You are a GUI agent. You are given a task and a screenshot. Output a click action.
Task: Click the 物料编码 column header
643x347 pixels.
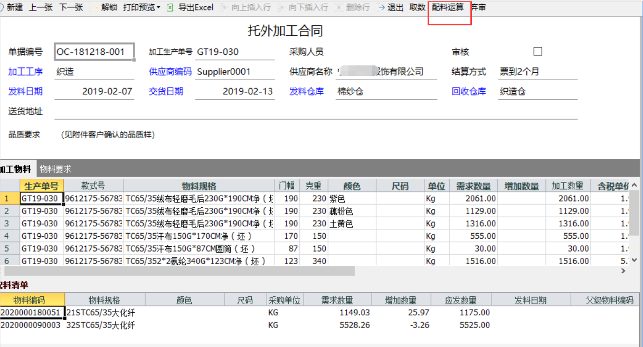point(32,300)
